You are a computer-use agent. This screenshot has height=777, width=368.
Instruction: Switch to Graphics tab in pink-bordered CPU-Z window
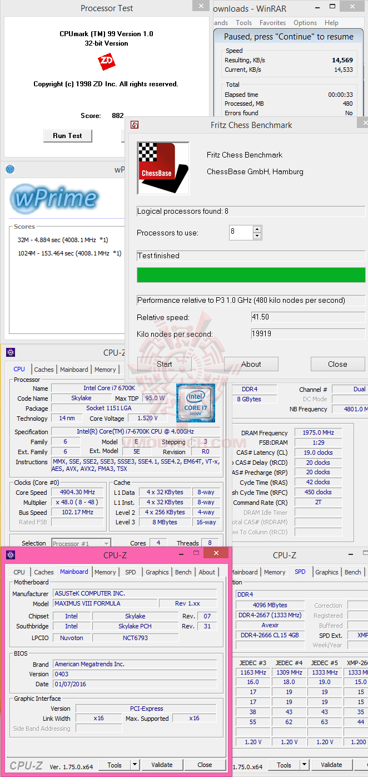click(157, 572)
